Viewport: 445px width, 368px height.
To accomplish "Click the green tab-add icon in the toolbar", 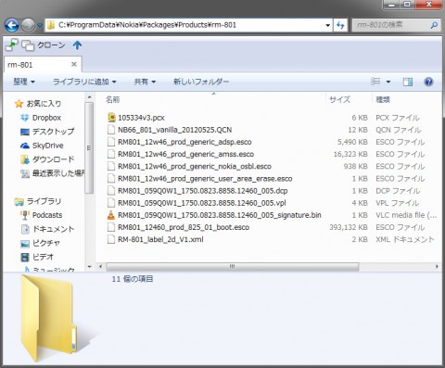I will 12,44.
